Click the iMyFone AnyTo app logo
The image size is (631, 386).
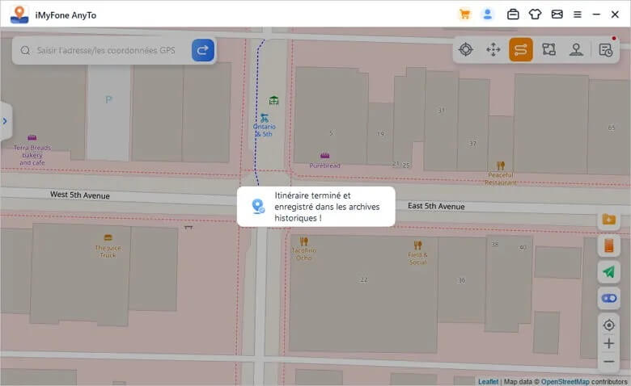click(19, 15)
